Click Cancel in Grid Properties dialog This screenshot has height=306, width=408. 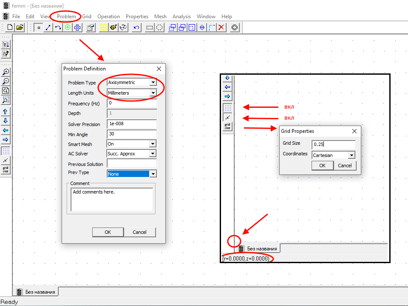(x=345, y=166)
